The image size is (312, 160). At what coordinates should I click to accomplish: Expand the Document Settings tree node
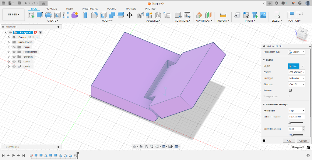[x=9, y=37]
